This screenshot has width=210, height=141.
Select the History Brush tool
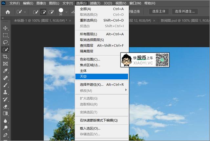5,99
